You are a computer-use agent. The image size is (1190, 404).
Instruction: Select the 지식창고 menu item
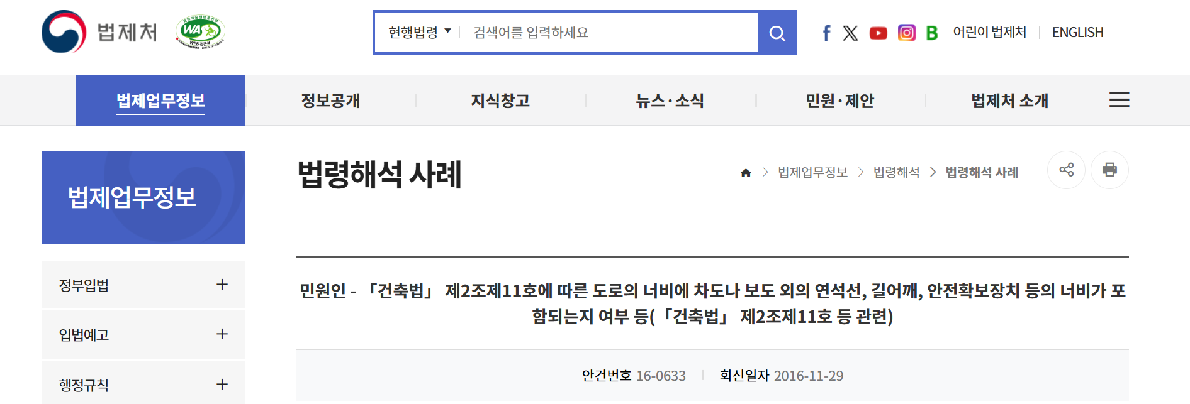[500, 101]
